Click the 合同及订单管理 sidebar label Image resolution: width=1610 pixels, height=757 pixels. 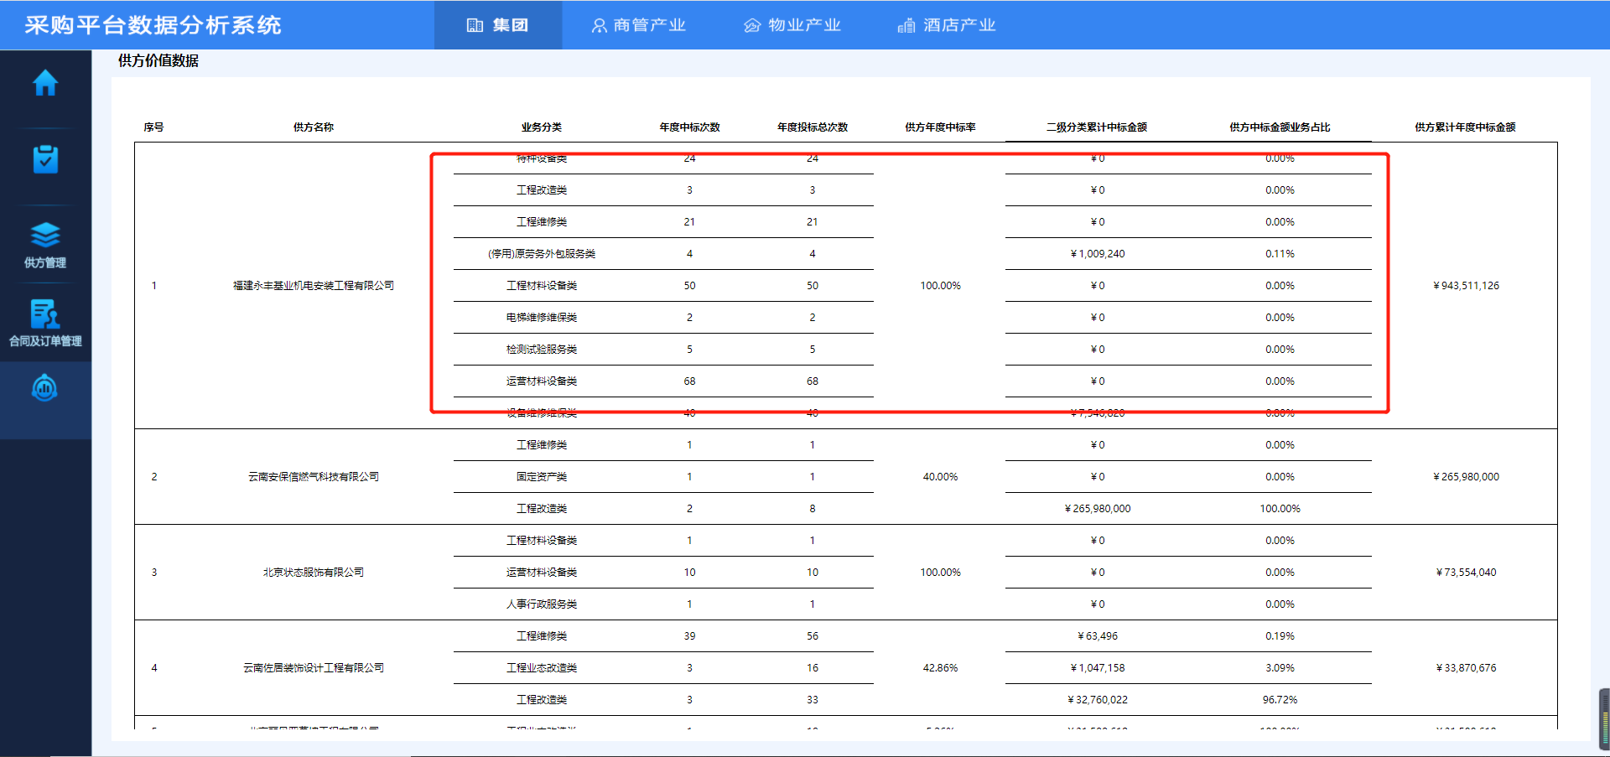(x=45, y=341)
